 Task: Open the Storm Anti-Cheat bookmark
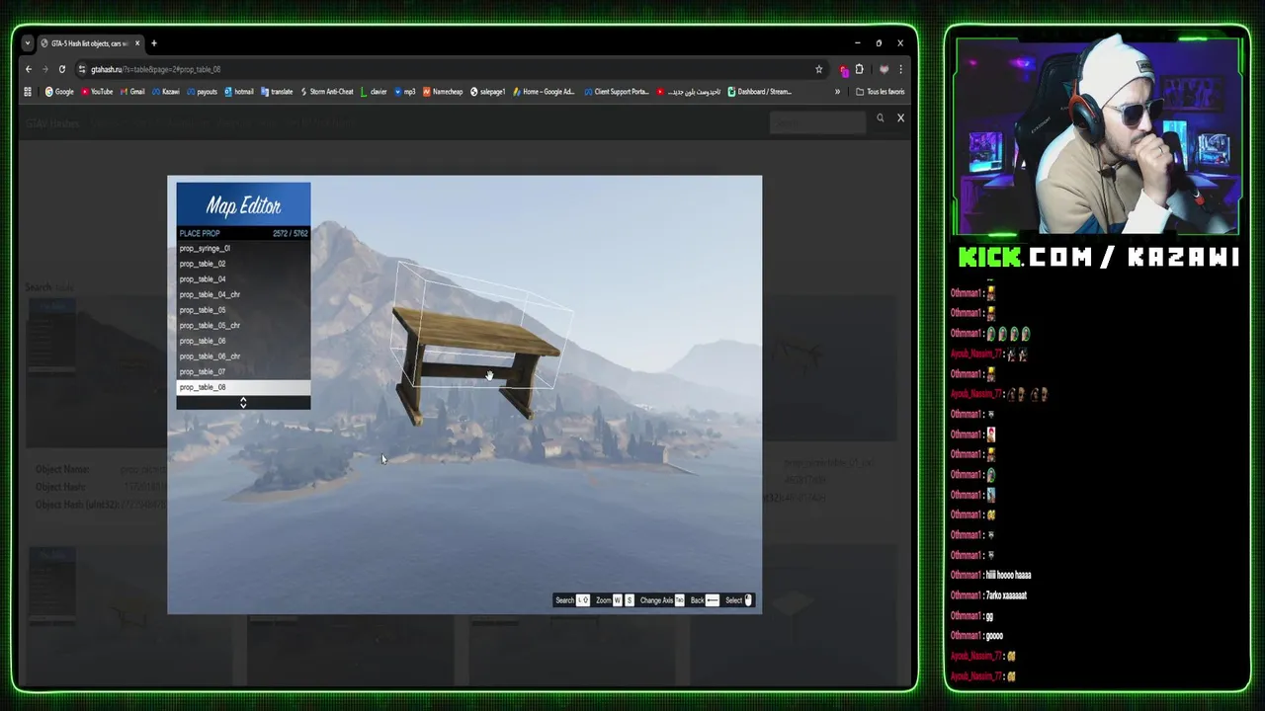pyautogui.click(x=327, y=92)
